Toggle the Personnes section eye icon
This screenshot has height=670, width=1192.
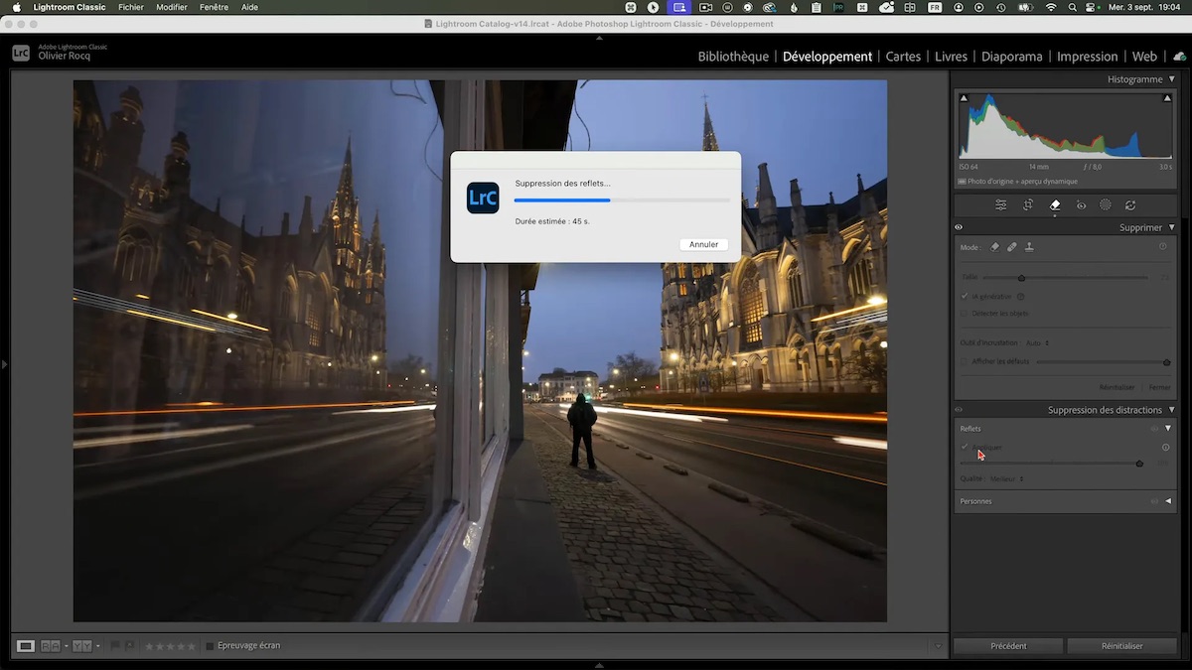click(1154, 501)
